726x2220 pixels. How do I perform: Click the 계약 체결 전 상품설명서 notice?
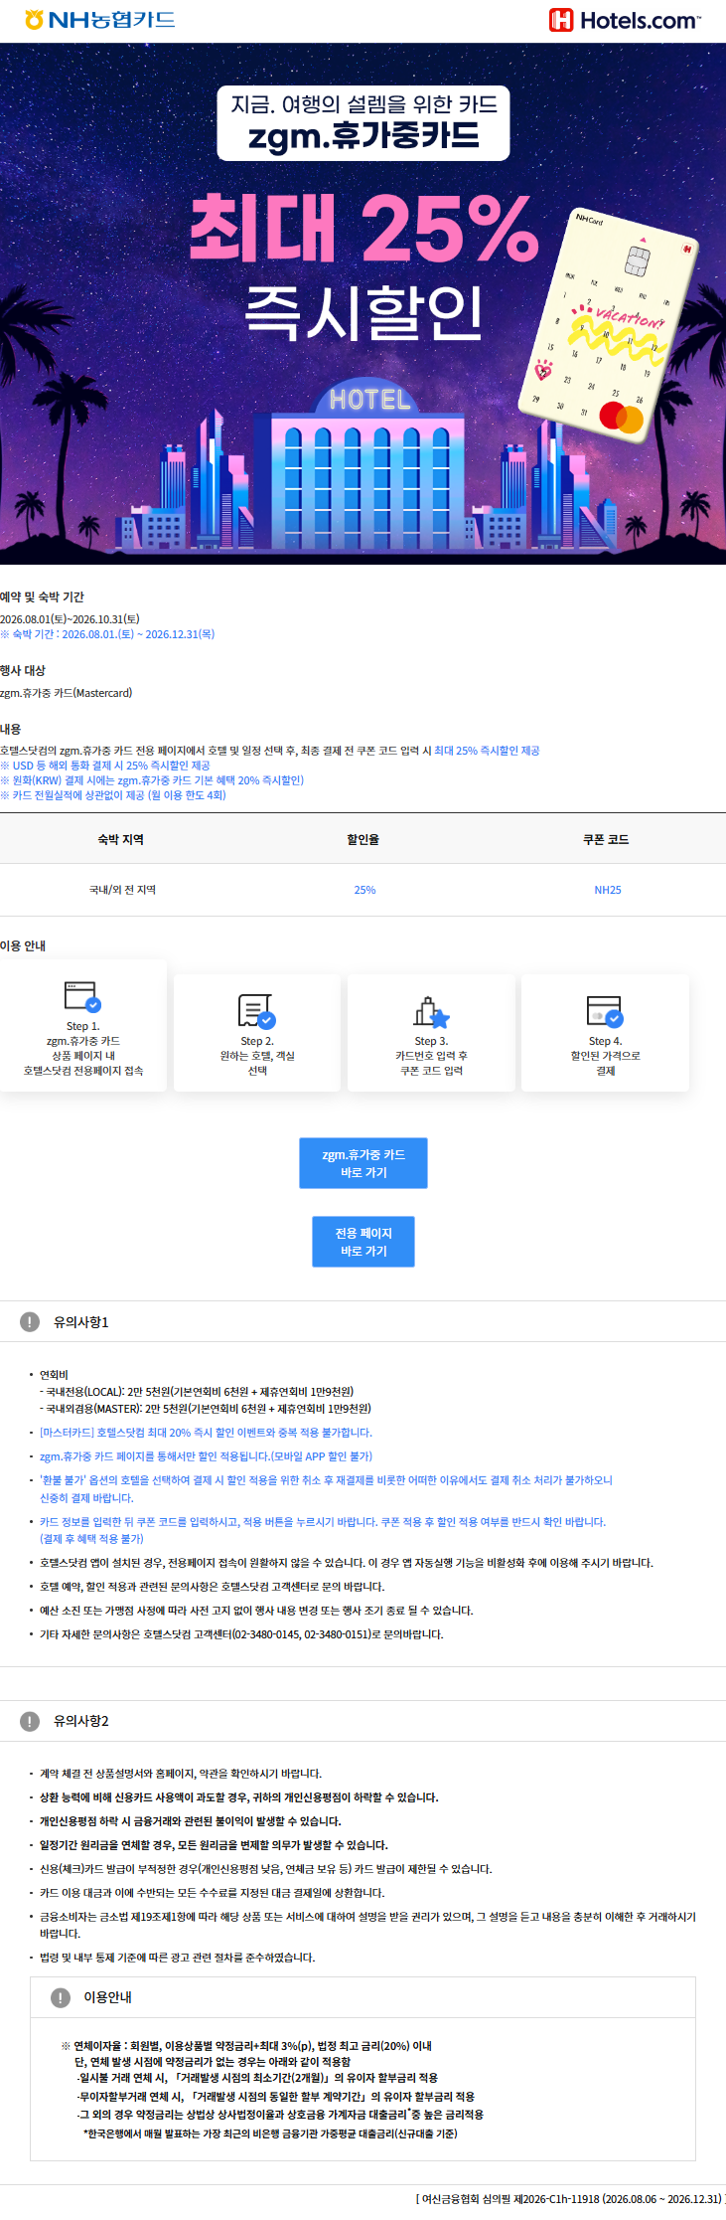(181, 1774)
